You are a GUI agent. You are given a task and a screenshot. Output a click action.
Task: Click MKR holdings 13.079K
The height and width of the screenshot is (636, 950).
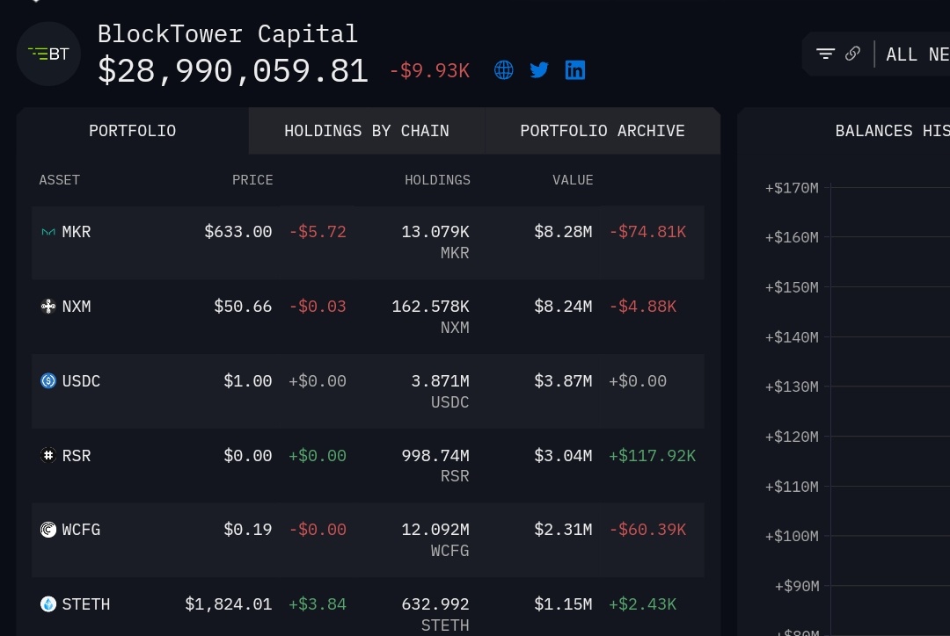pyautogui.click(x=435, y=232)
